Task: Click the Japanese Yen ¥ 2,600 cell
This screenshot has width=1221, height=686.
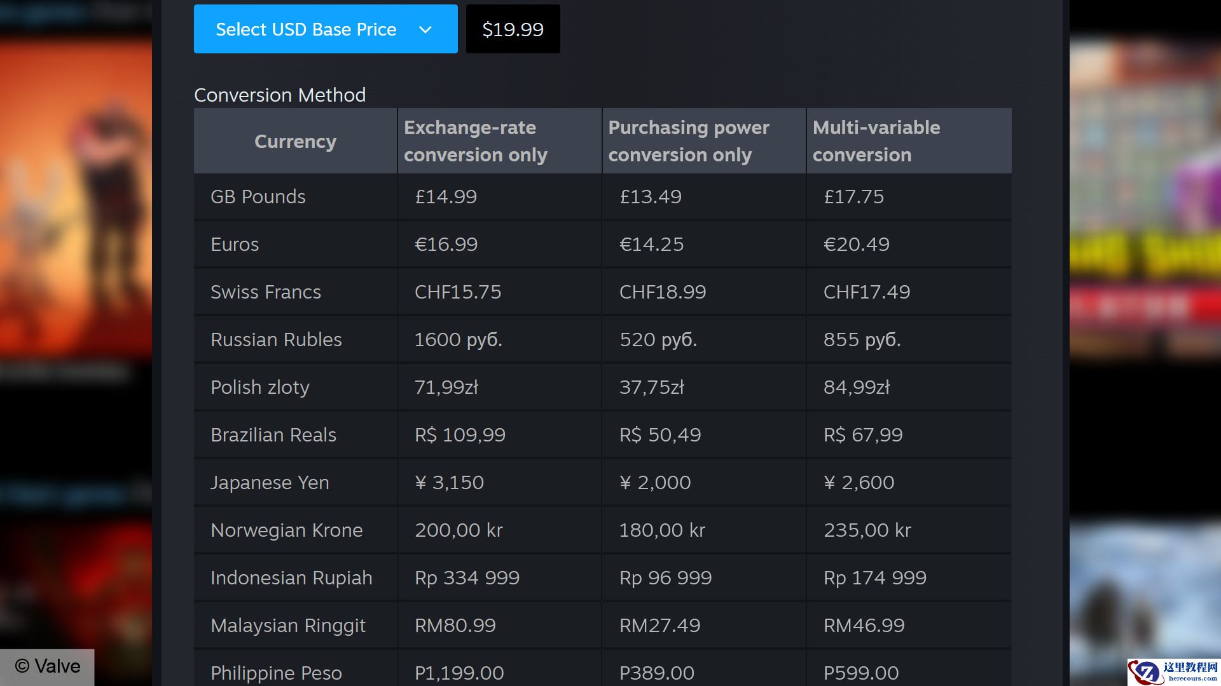Action: click(x=859, y=483)
